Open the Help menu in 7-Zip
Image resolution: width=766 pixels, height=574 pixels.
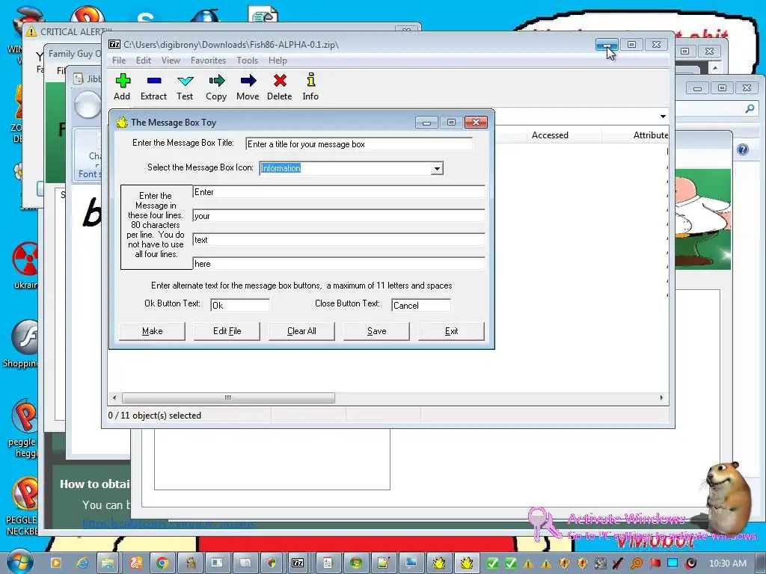point(278,61)
